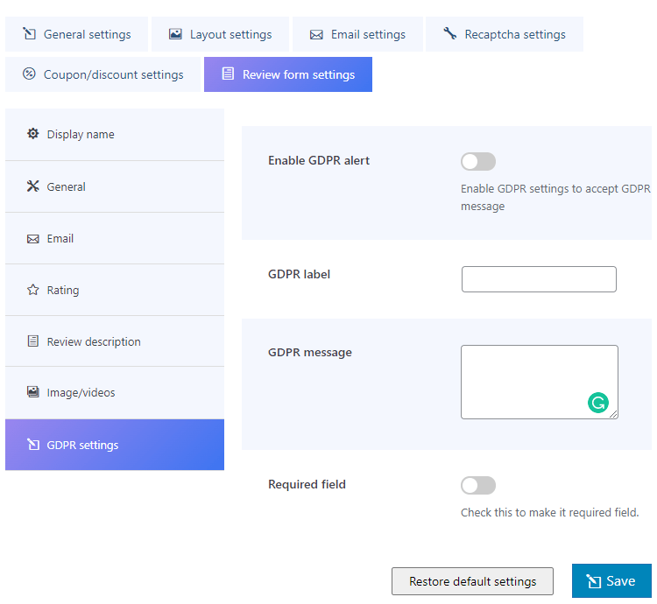The width and height of the screenshot is (657, 604).
Task: Click the Email envelope icon in sidebar
Action: click(x=32, y=239)
